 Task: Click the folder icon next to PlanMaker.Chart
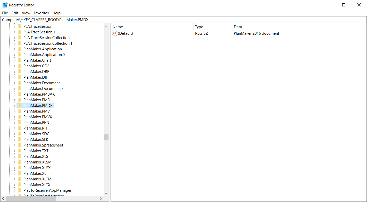coord(19,60)
